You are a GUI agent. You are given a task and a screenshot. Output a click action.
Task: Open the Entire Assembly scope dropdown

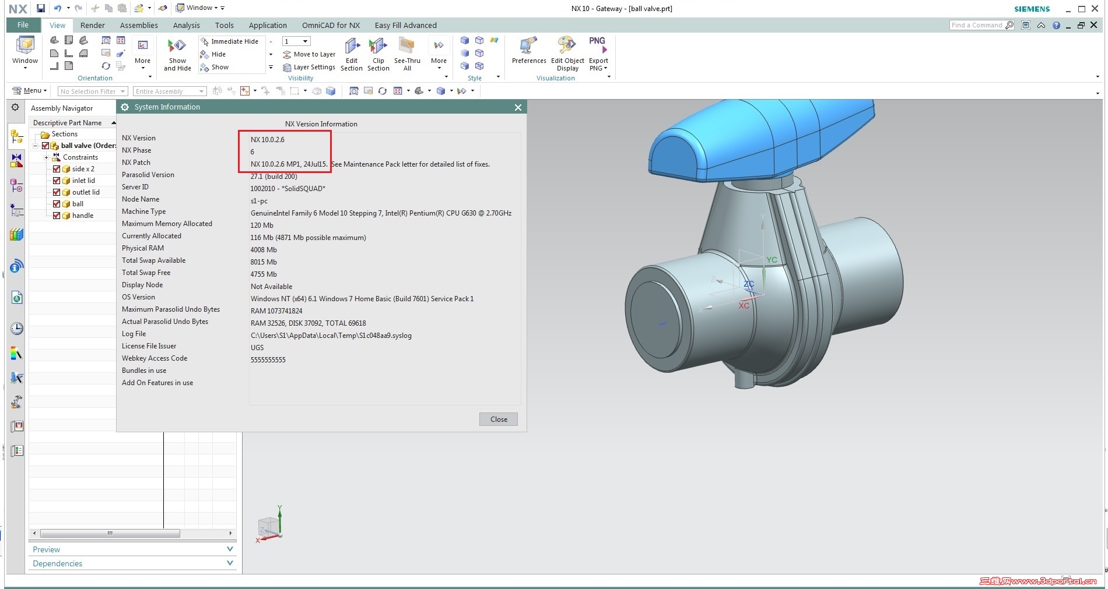click(x=170, y=91)
